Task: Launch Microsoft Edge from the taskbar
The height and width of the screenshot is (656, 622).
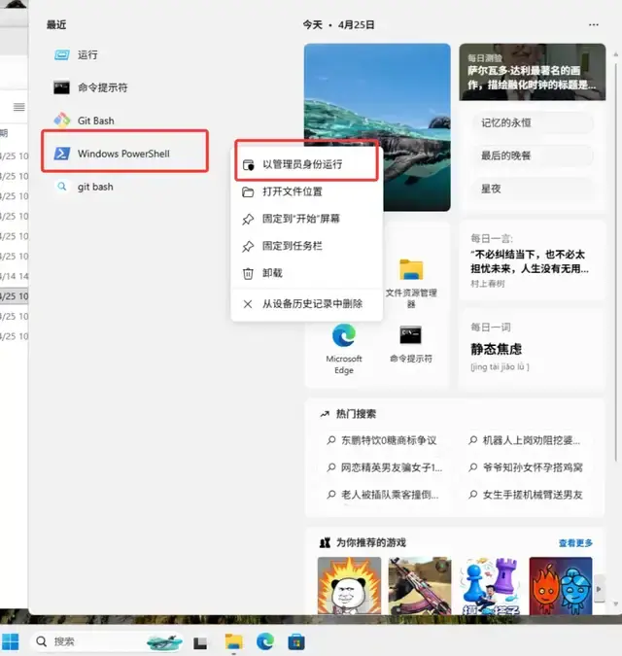Action: coord(264,641)
